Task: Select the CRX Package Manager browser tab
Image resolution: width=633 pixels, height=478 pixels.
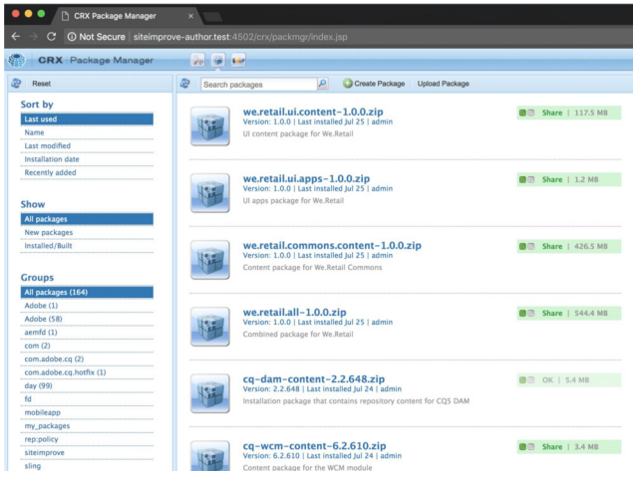Action: [x=128, y=16]
